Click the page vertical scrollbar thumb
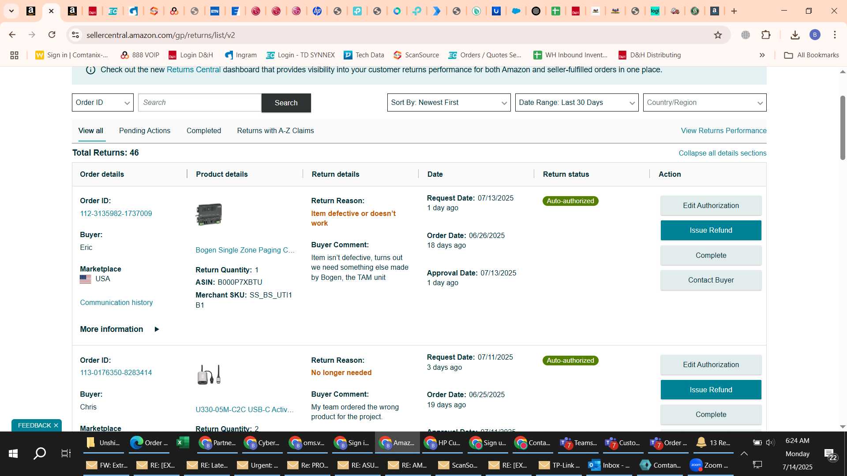This screenshot has height=476, width=847. [843, 128]
